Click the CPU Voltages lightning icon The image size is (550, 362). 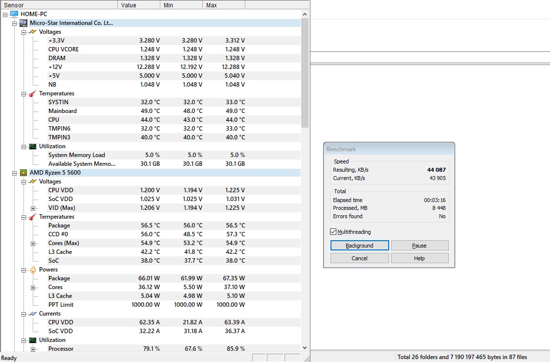click(x=33, y=181)
